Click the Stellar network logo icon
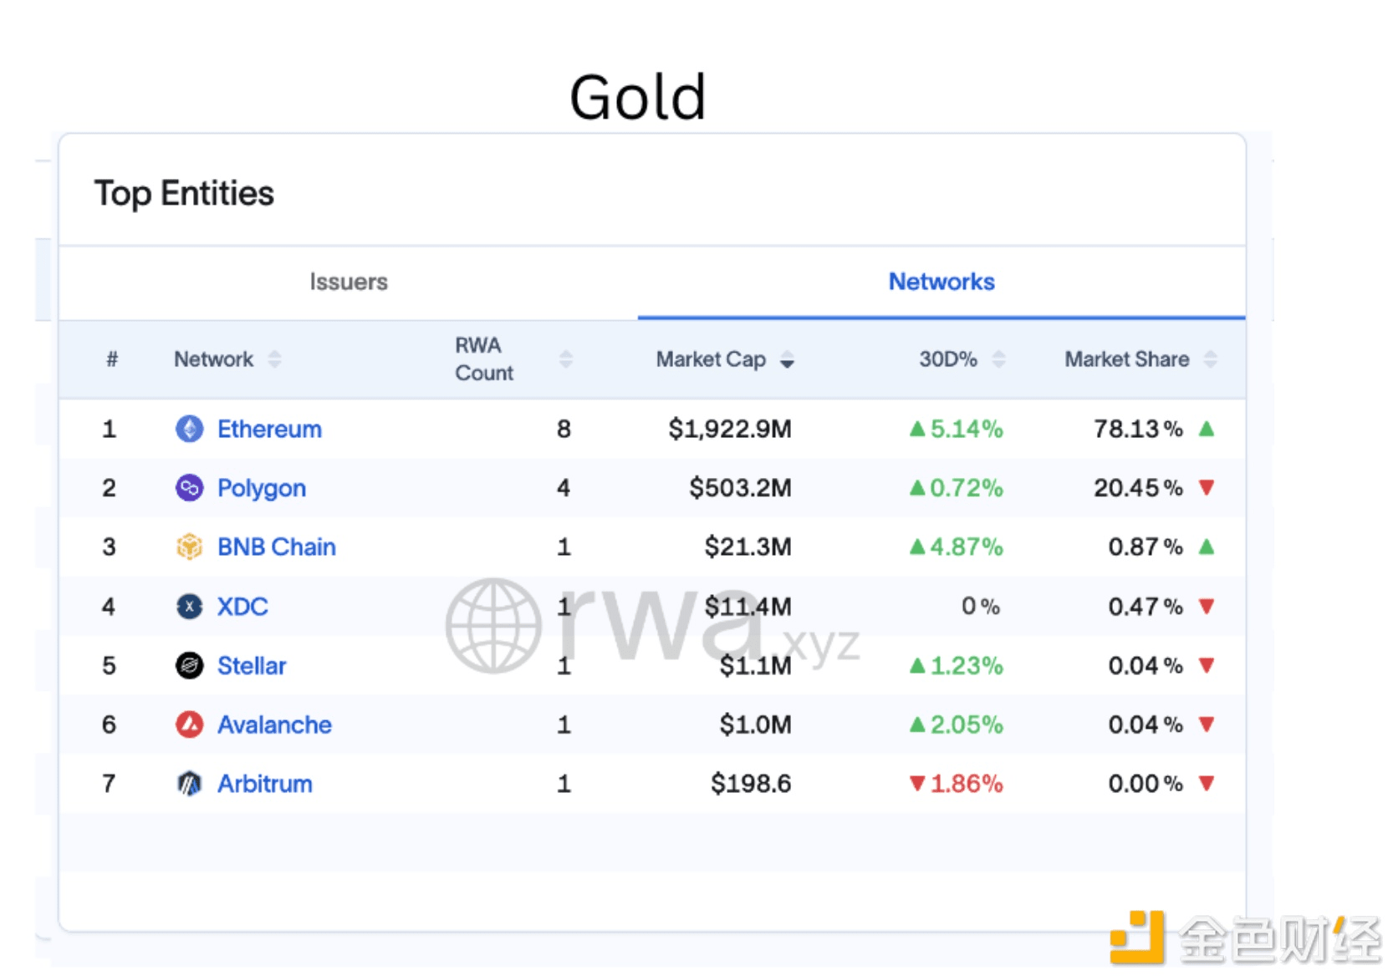The height and width of the screenshot is (976, 1393). [x=190, y=666]
